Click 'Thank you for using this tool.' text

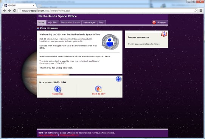click(x=56, y=68)
